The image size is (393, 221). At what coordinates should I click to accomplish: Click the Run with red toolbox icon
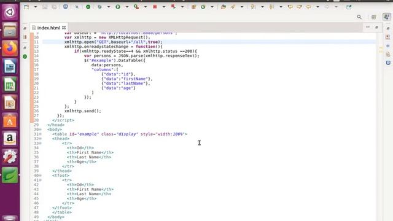point(136,7)
